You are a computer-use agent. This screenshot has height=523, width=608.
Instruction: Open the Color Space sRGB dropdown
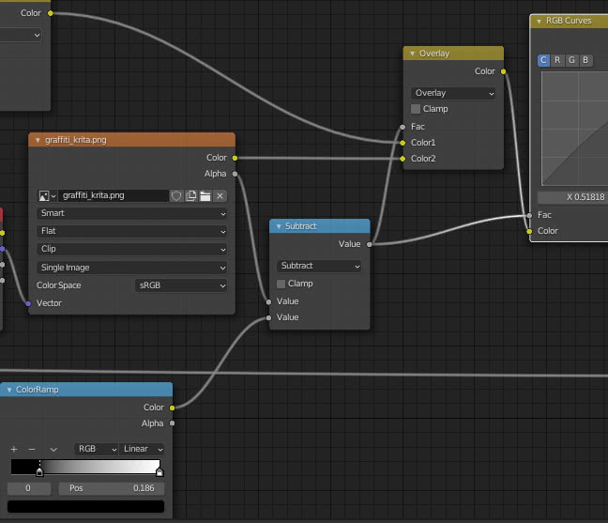click(182, 285)
